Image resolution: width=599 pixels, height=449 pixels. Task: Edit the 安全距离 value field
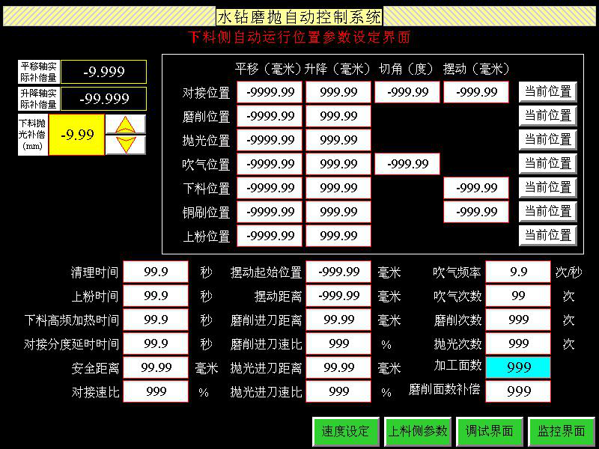click(x=155, y=367)
